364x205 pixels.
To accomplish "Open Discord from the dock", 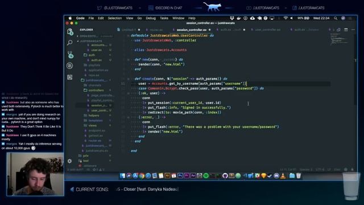I will pos(276,176).
